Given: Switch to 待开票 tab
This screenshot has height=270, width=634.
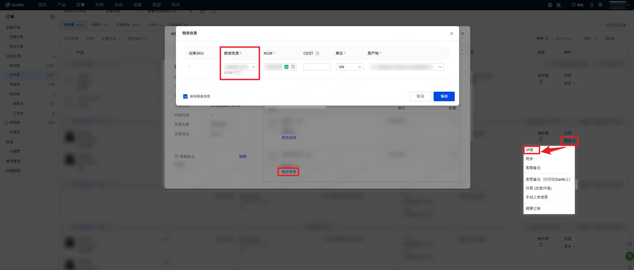Looking at the screenshot, I should coord(74,25).
